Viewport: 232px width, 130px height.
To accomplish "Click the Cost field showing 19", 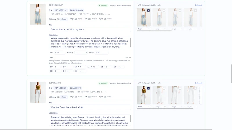I will (59, 53).
